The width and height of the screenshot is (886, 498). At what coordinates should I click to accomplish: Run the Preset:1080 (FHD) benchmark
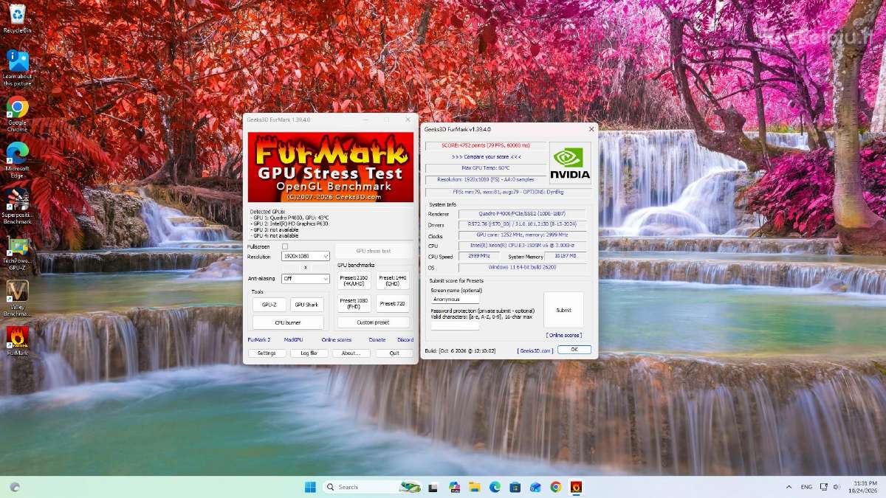click(x=354, y=304)
